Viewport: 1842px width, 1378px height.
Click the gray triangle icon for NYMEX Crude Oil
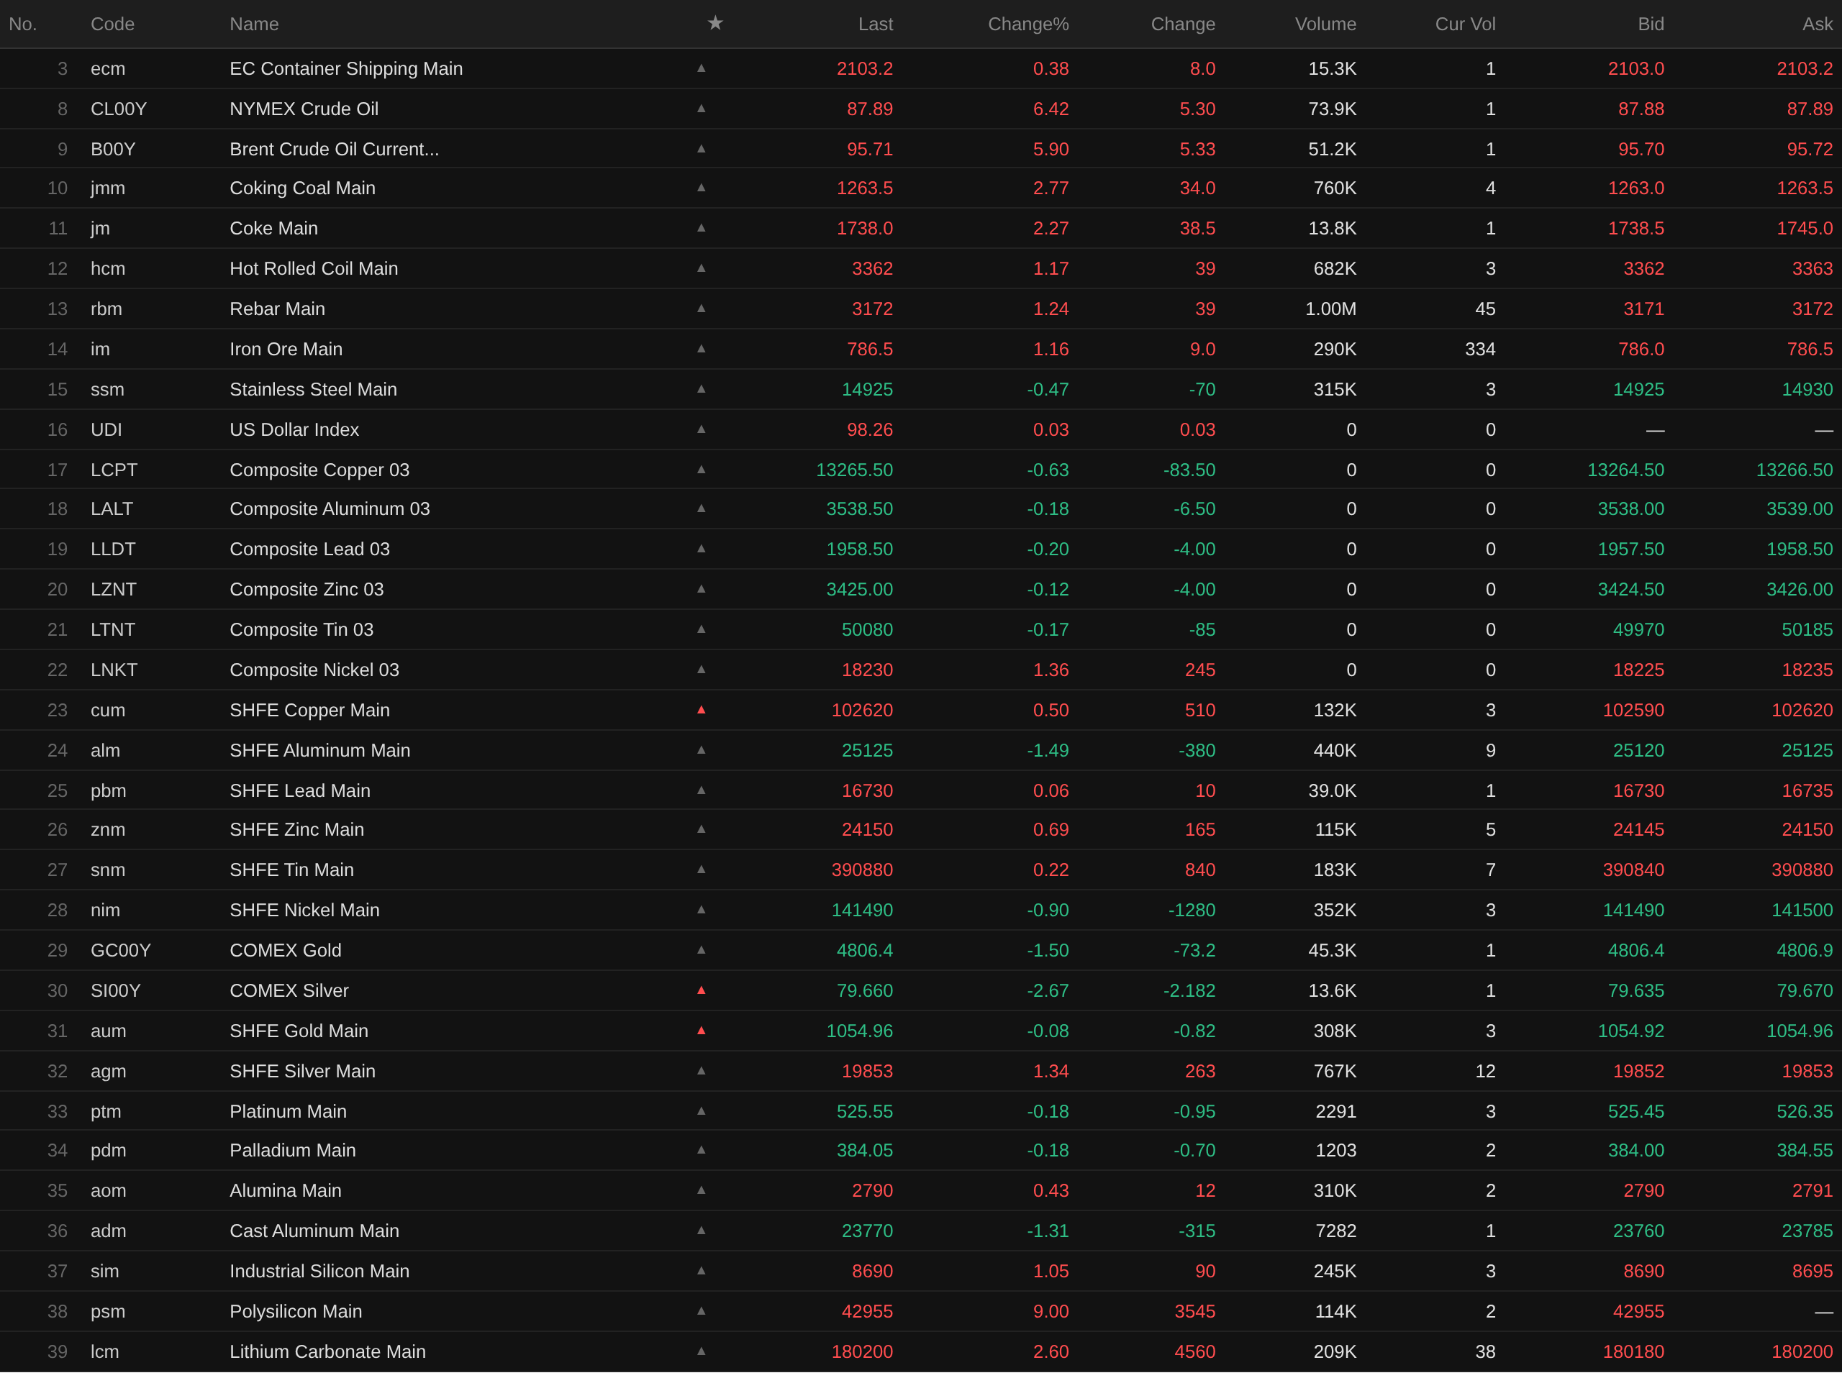[701, 108]
